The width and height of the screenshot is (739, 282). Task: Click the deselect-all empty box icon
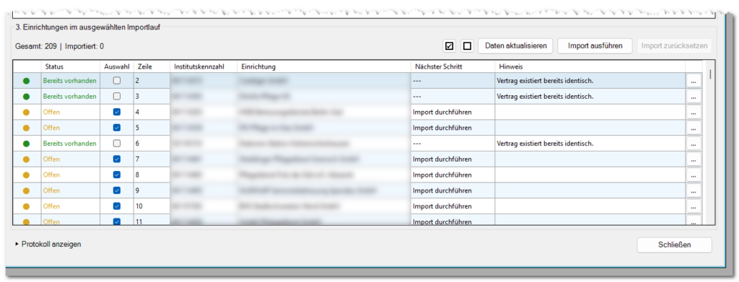click(x=467, y=45)
